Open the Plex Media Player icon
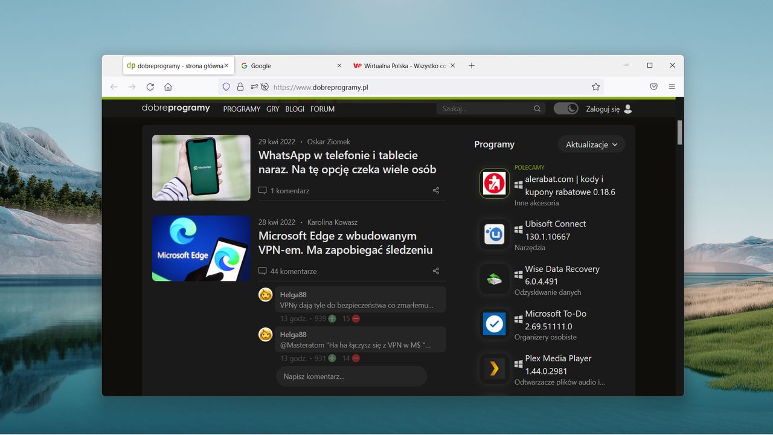This screenshot has width=773, height=435. (495, 369)
